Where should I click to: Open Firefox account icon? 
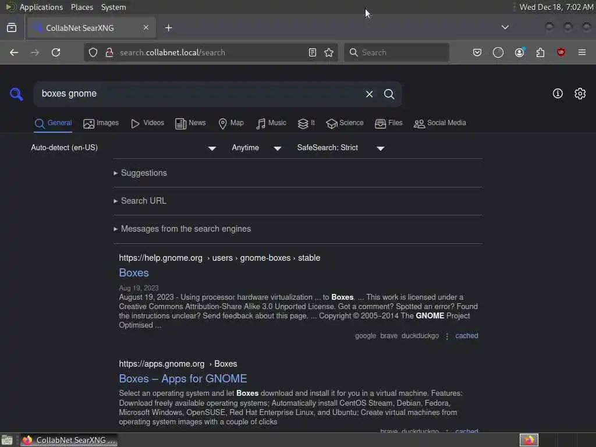pyautogui.click(x=520, y=52)
